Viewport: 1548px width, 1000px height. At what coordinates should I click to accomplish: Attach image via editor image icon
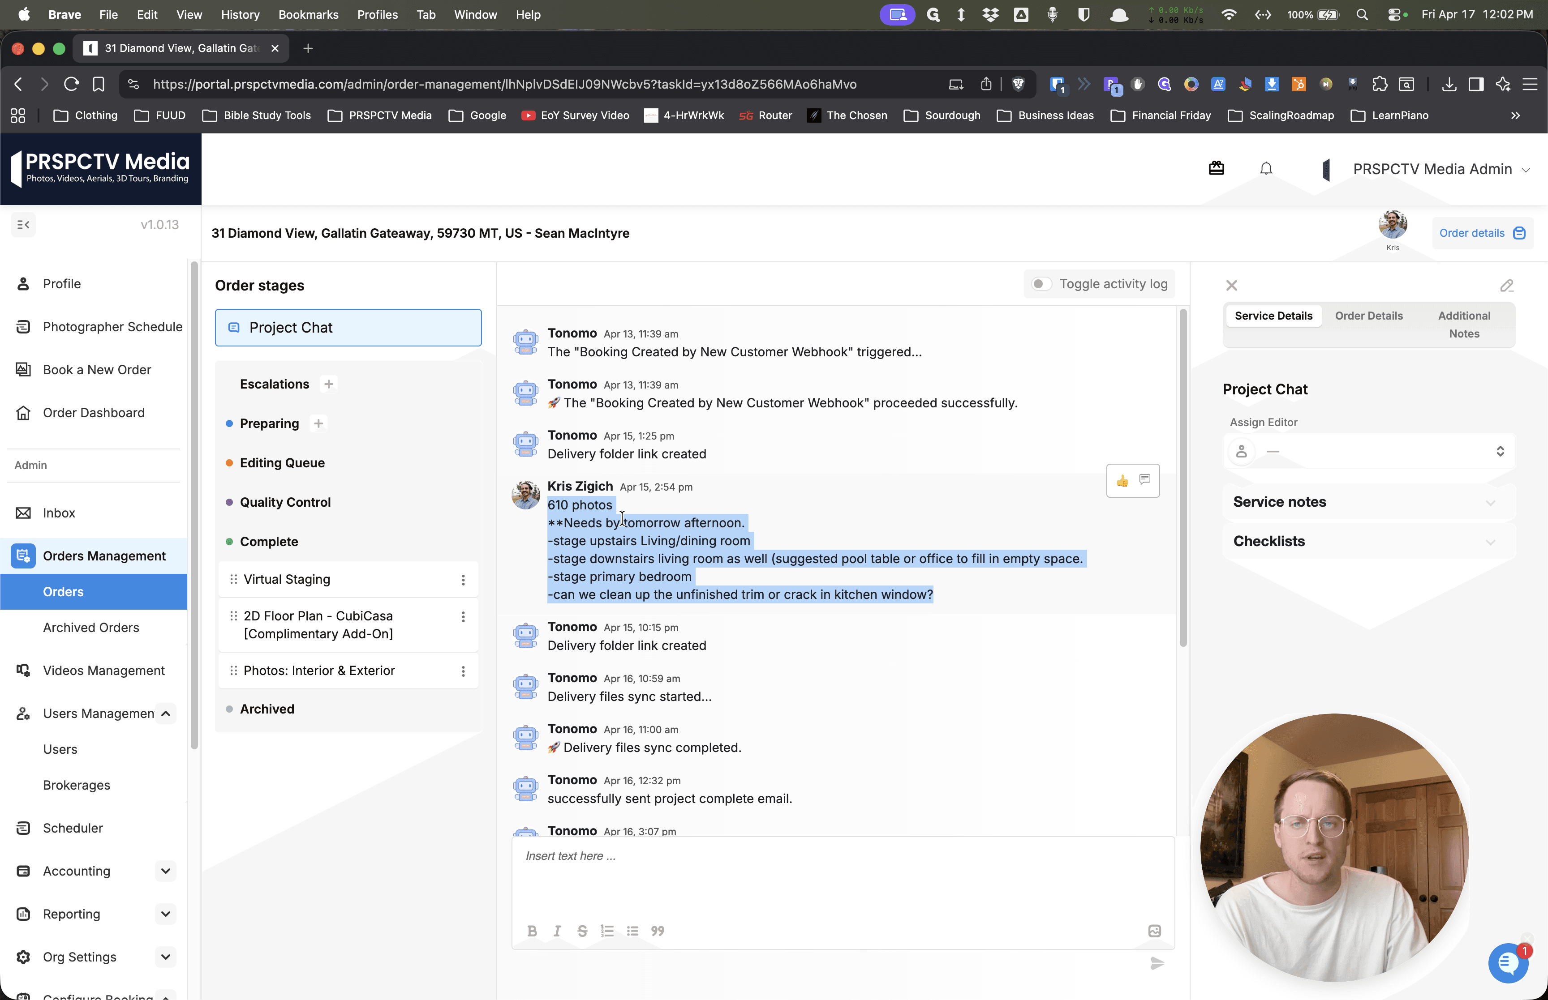click(1154, 931)
